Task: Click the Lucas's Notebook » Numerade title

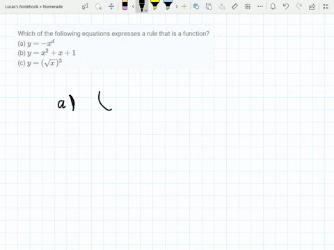Action: pyautogui.click(x=34, y=7)
